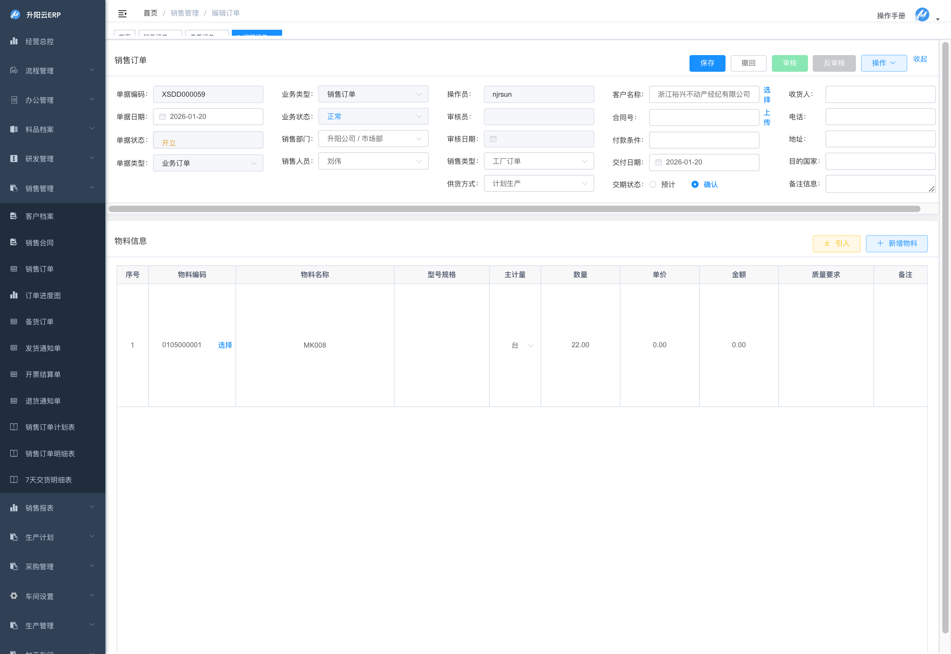
Task: Click the 经营总控 bar chart icon
Action: [x=14, y=41]
